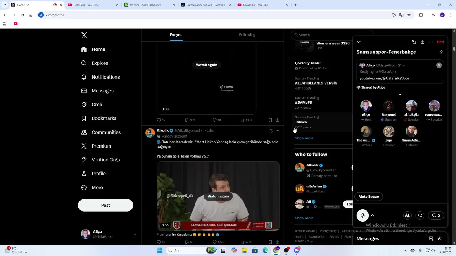The width and height of the screenshot is (456, 256).
Task: Open Rasyonel speaker avatar in Space
Action: point(389,106)
